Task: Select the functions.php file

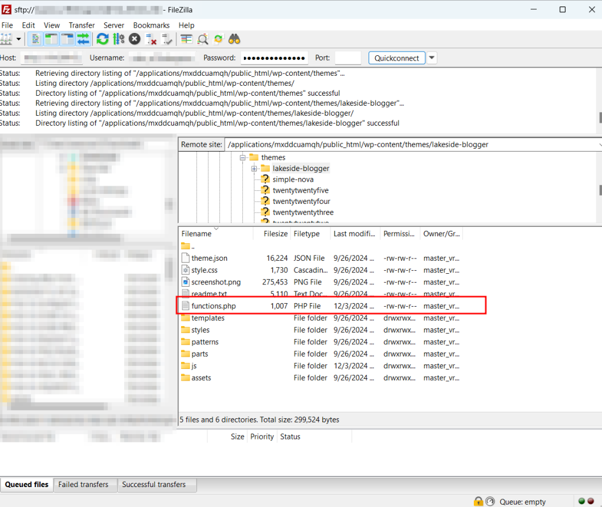Action: coord(213,306)
